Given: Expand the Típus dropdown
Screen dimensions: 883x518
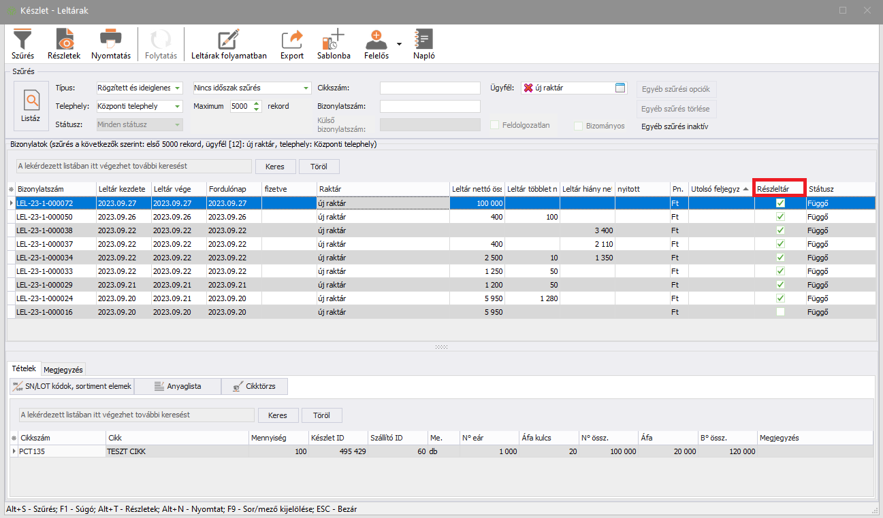Looking at the screenshot, I should [x=178, y=88].
